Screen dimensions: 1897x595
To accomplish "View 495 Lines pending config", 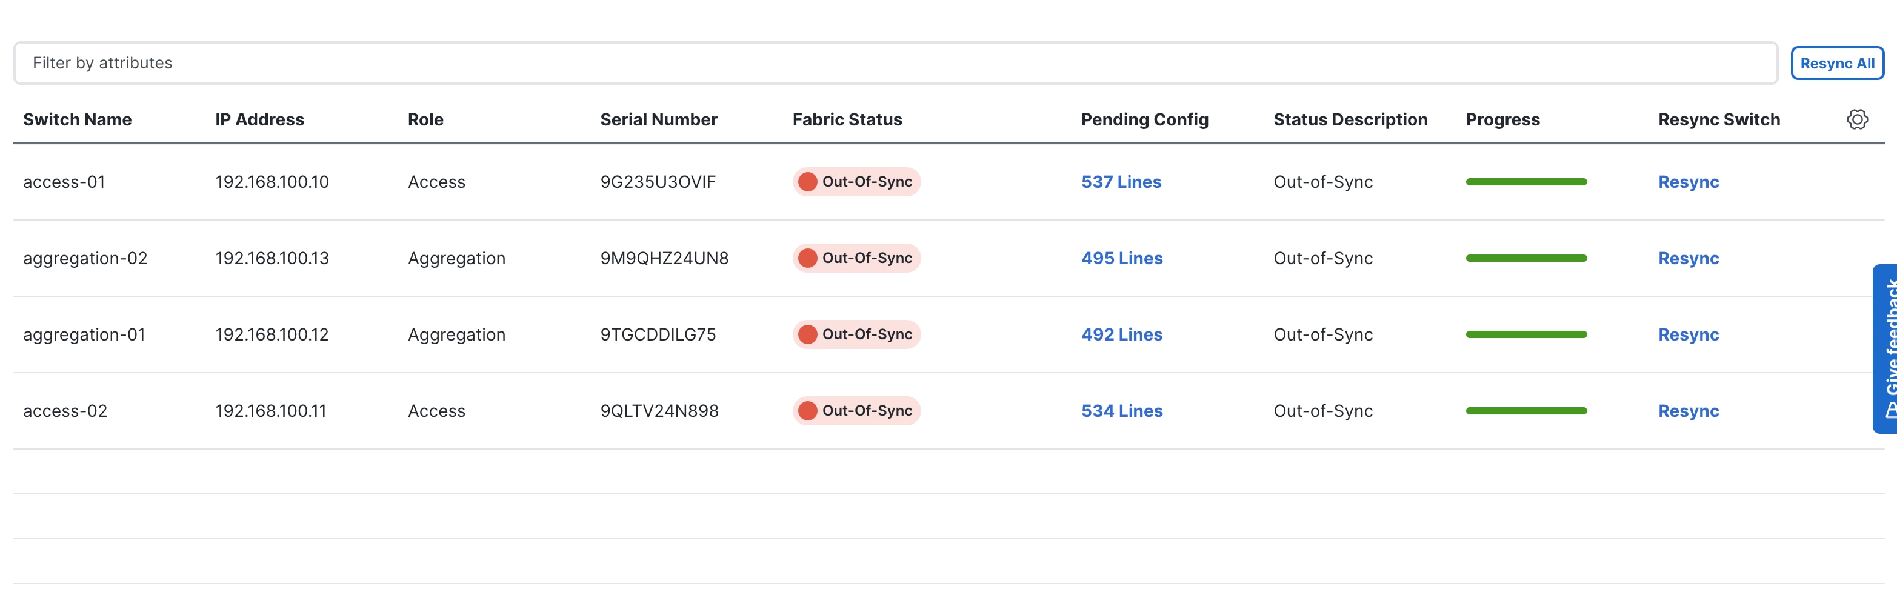I will [1122, 259].
